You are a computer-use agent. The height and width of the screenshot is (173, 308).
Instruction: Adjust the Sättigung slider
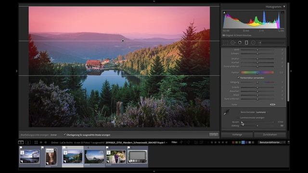(257, 82)
